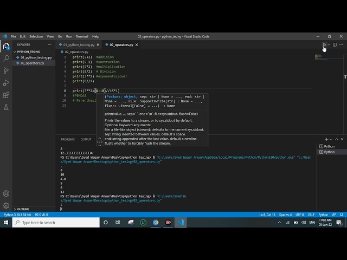Split the editor to the right
The image size is (347, 260).
pos(335,44)
